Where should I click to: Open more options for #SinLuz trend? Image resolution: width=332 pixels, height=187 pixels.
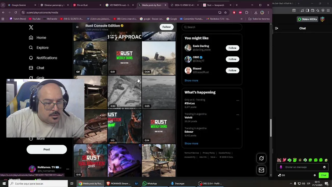[x=238, y=101]
